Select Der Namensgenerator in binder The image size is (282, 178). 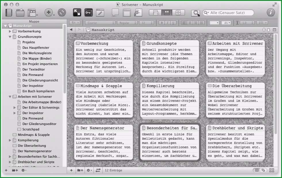click(34, 151)
